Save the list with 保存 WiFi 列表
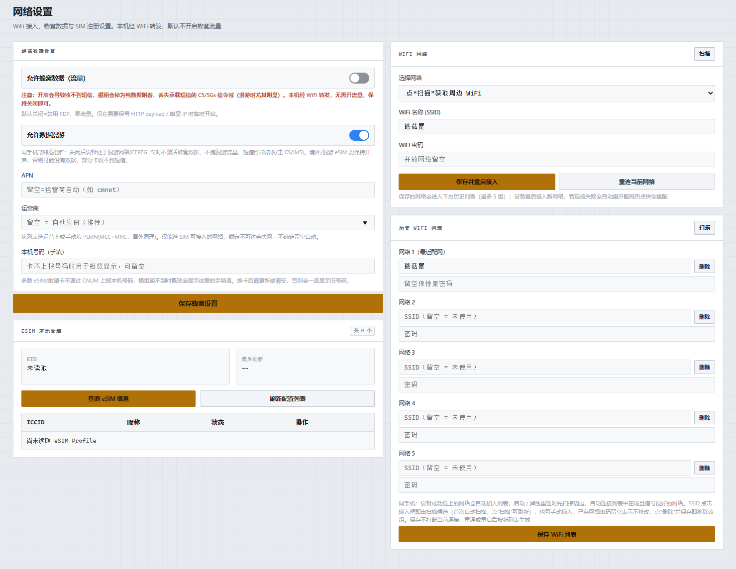This screenshot has height=569, width=736. [x=557, y=534]
